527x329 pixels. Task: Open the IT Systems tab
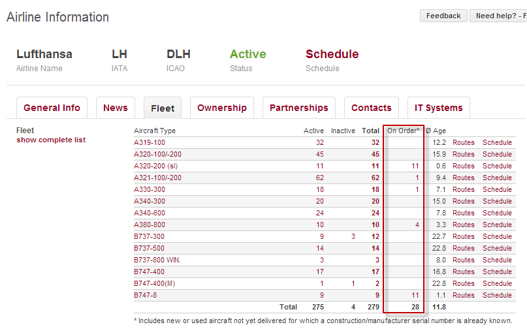(x=438, y=108)
